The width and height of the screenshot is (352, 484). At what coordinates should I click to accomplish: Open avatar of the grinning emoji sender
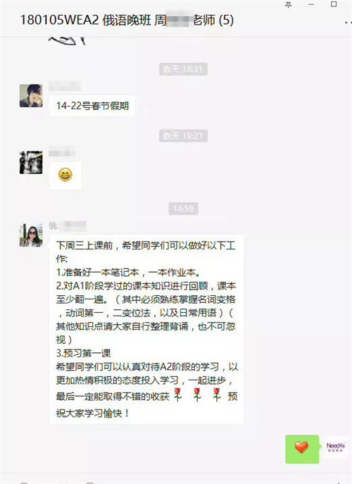pyautogui.click(x=31, y=162)
